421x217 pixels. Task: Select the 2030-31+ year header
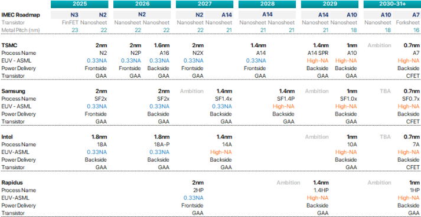coord(392,4)
